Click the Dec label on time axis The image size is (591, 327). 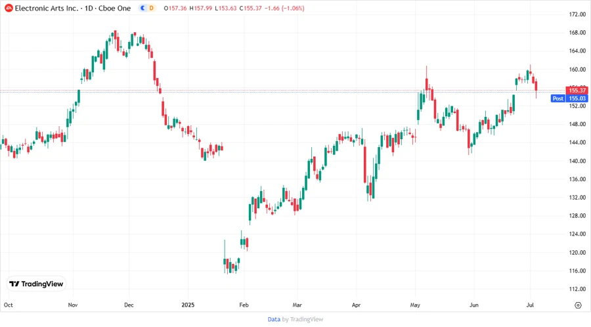129,305
